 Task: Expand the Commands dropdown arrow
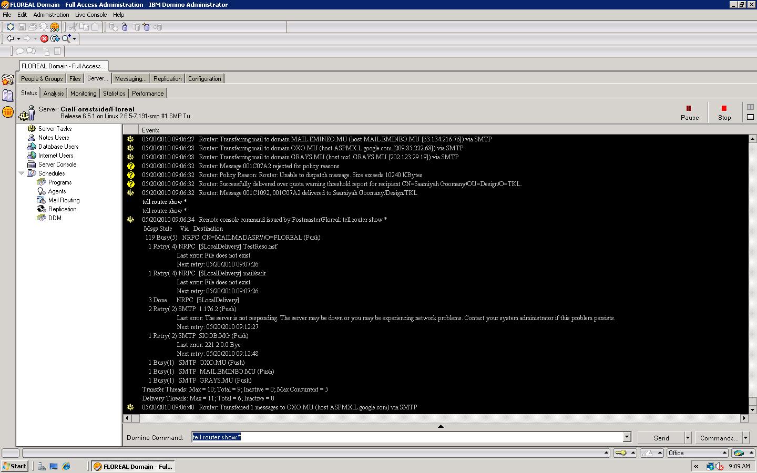tap(745, 438)
